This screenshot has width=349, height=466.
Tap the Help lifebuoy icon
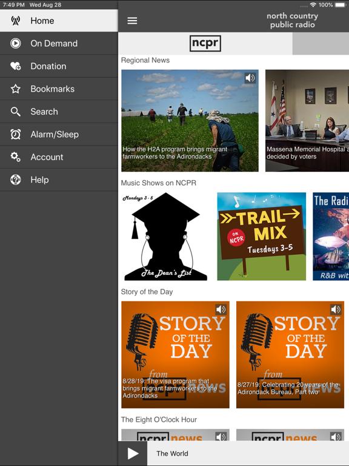coord(15,180)
